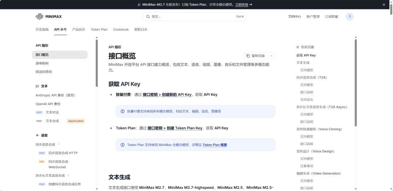Close the top announcement banner
Image resolution: width=393 pixels, height=191 pixels.
point(384,5)
